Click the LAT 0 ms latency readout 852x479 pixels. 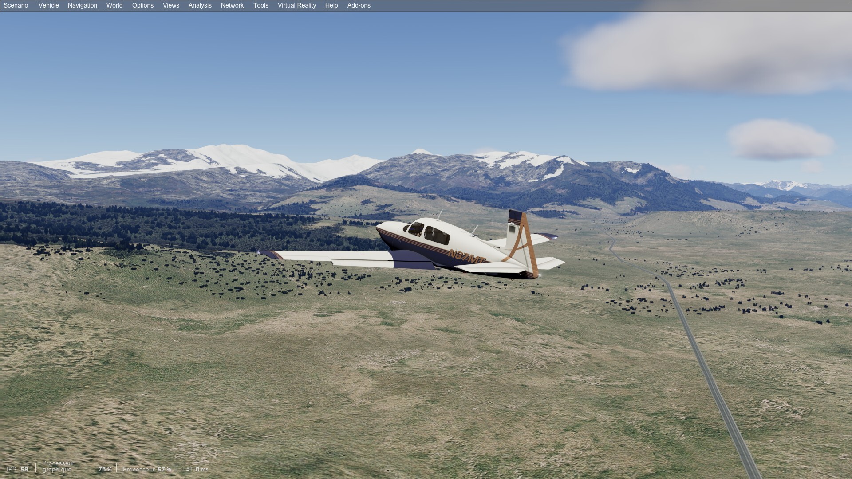tap(195, 469)
